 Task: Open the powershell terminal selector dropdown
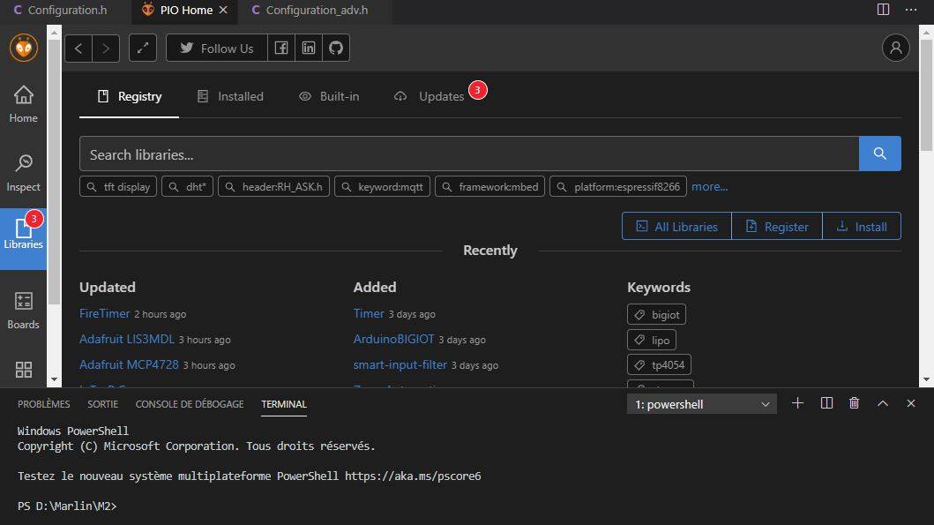point(702,404)
